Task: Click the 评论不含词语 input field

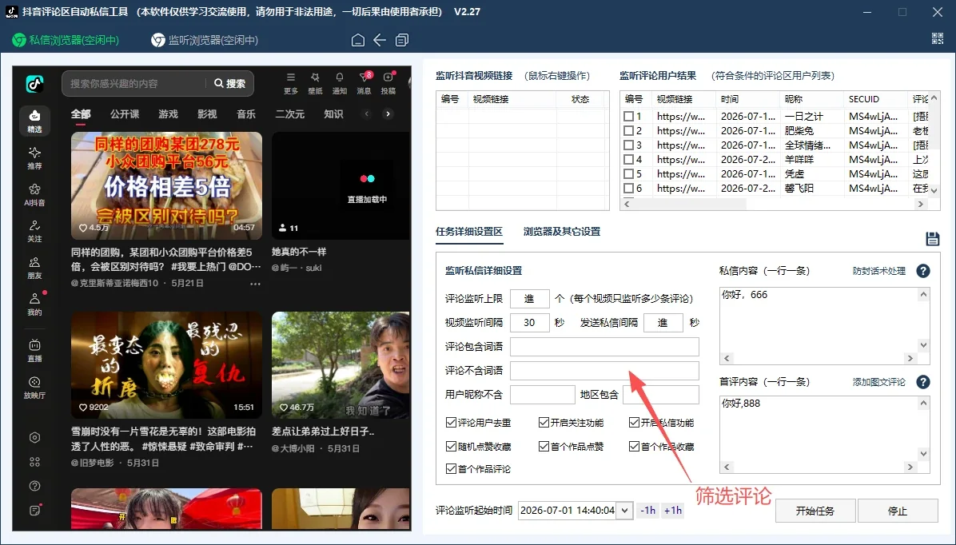Action: click(604, 371)
